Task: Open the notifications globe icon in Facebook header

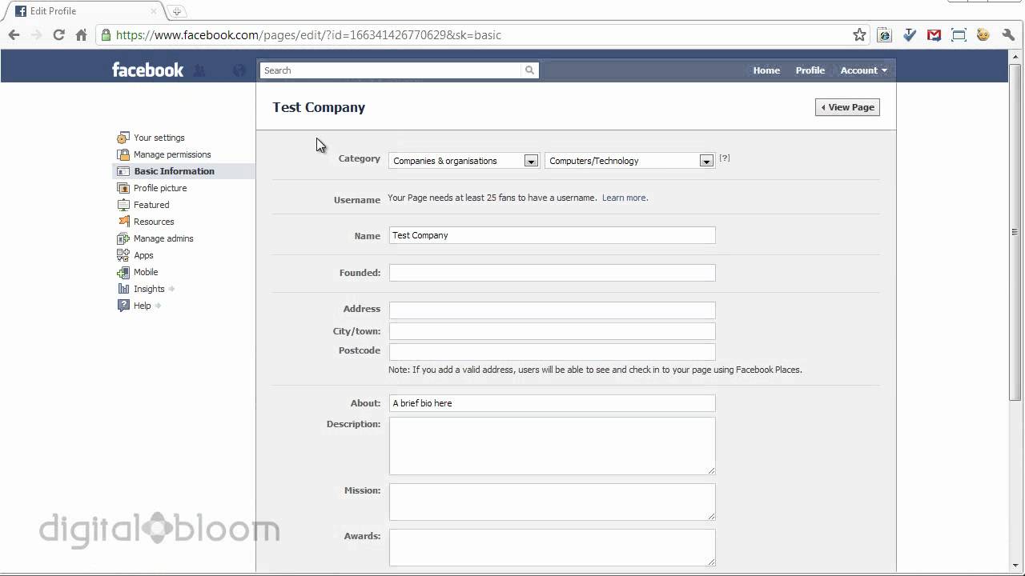Action: pyautogui.click(x=239, y=70)
